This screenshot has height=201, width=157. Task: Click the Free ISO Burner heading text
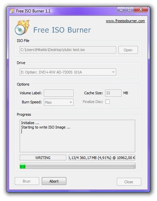click(62, 30)
